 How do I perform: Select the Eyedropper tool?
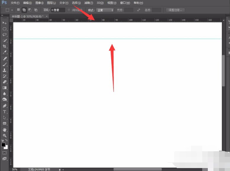click(x=4, y=52)
